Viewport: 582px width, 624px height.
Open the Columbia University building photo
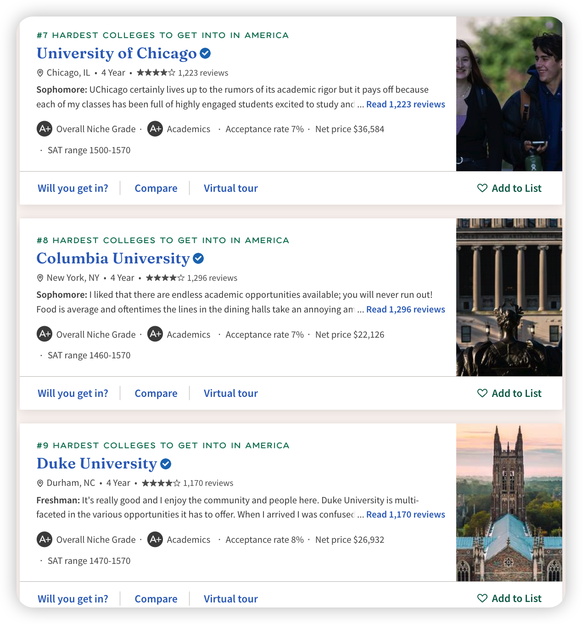[509, 297]
